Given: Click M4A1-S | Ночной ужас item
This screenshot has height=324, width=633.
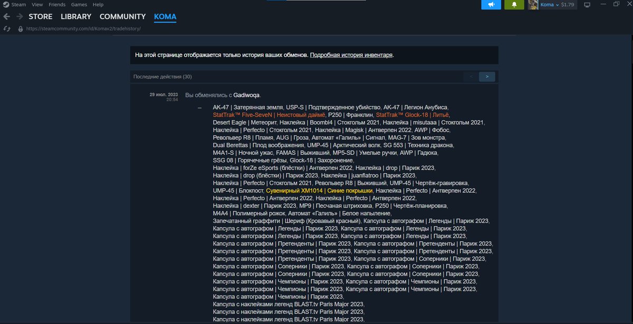Looking at the screenshot, I should click(243, 153).
